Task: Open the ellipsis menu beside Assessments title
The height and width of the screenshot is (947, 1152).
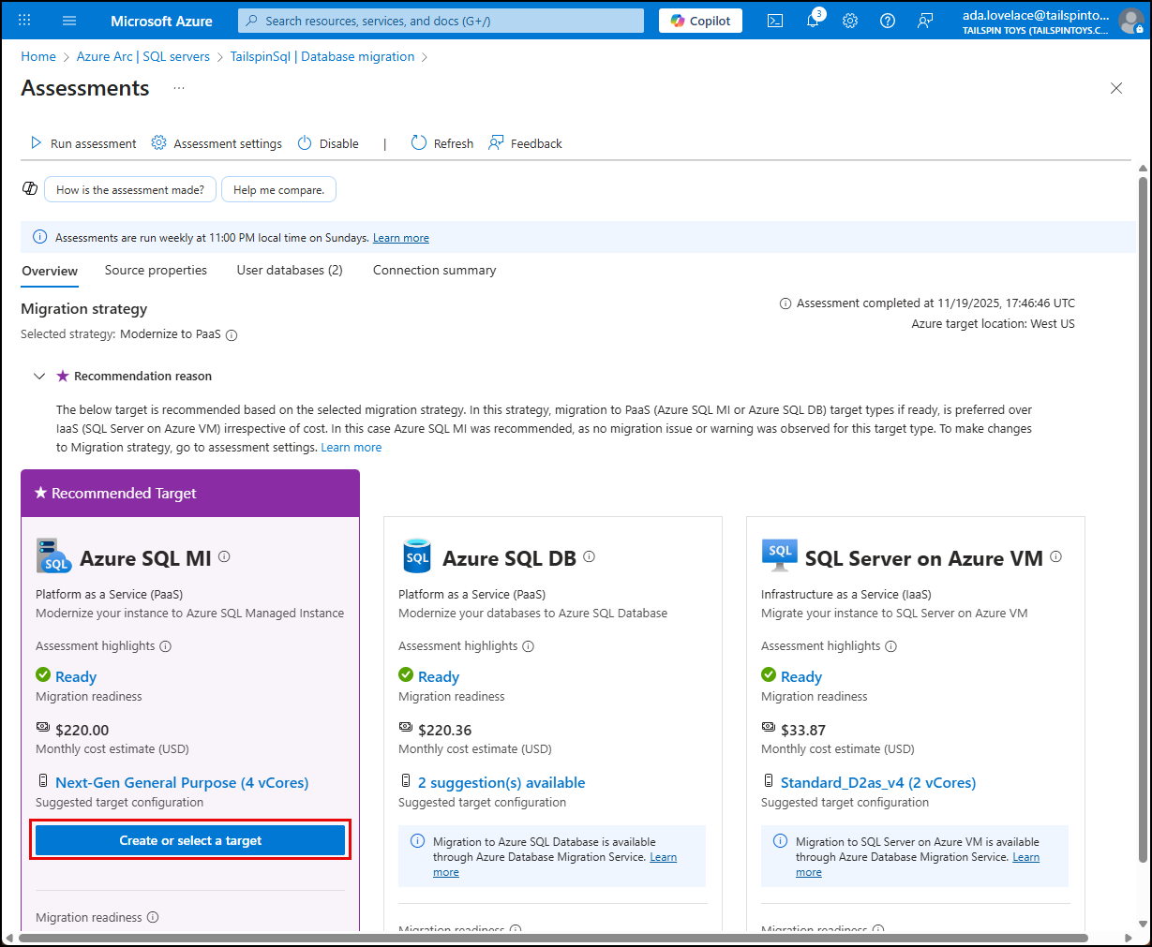Action: click(178, 89)
